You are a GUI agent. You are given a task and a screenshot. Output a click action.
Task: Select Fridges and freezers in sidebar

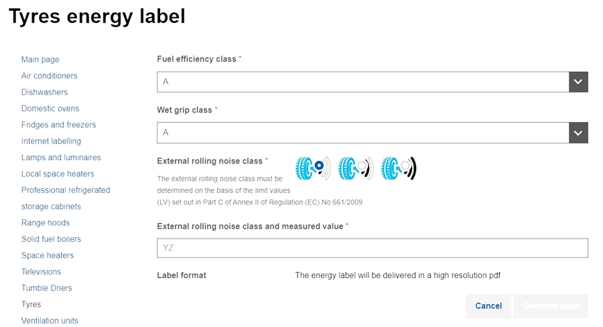click(x=58, y=125)
